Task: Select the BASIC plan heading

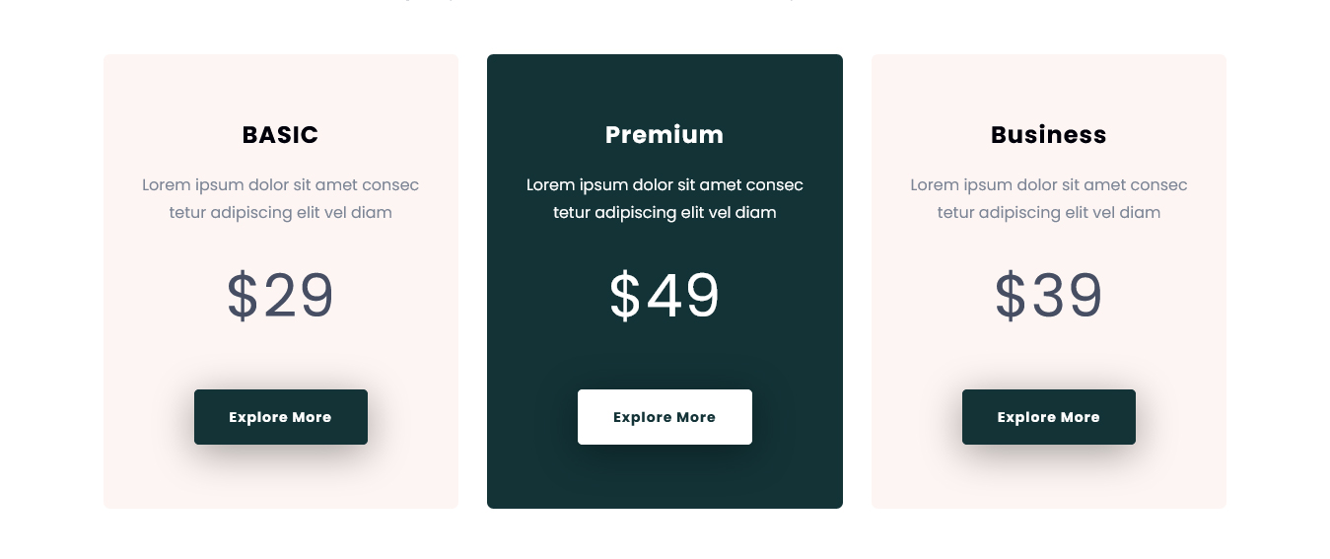Action: tap(280, 135)
